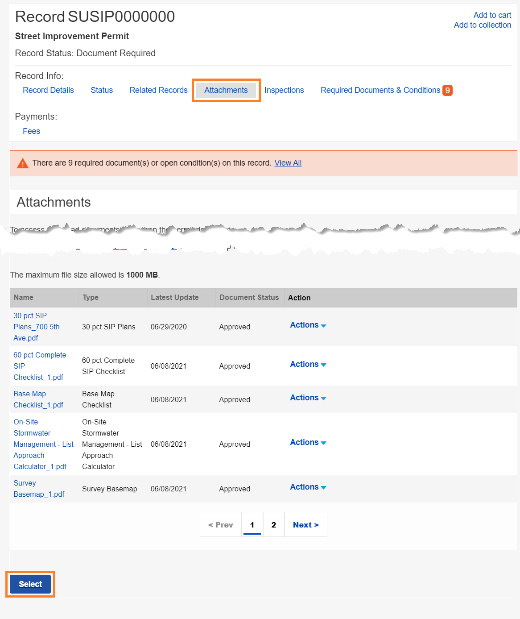Open 30 pct SIP Plans_700 5th Ave.pdf

tap(36, 327)
